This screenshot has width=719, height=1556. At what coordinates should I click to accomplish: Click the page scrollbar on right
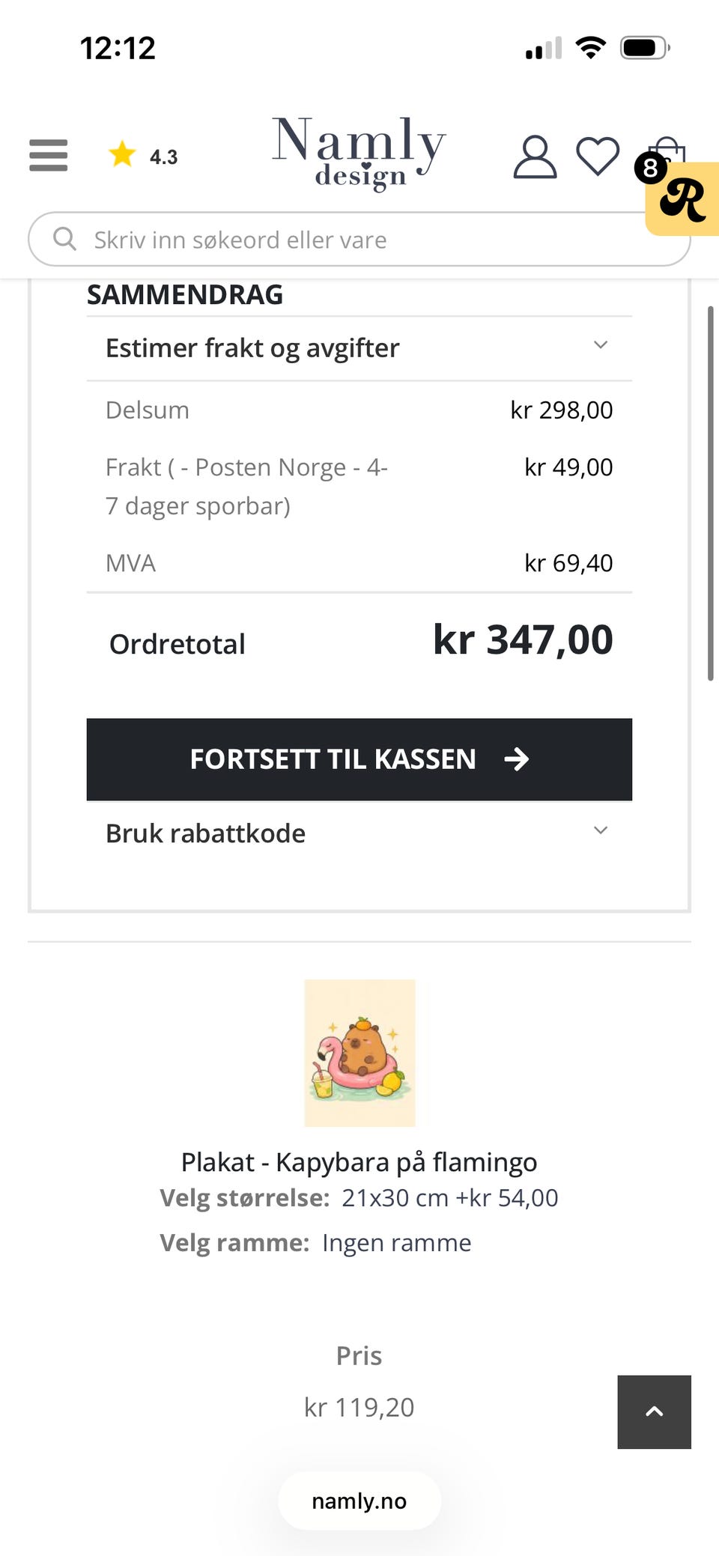click(x=710, y=493)
